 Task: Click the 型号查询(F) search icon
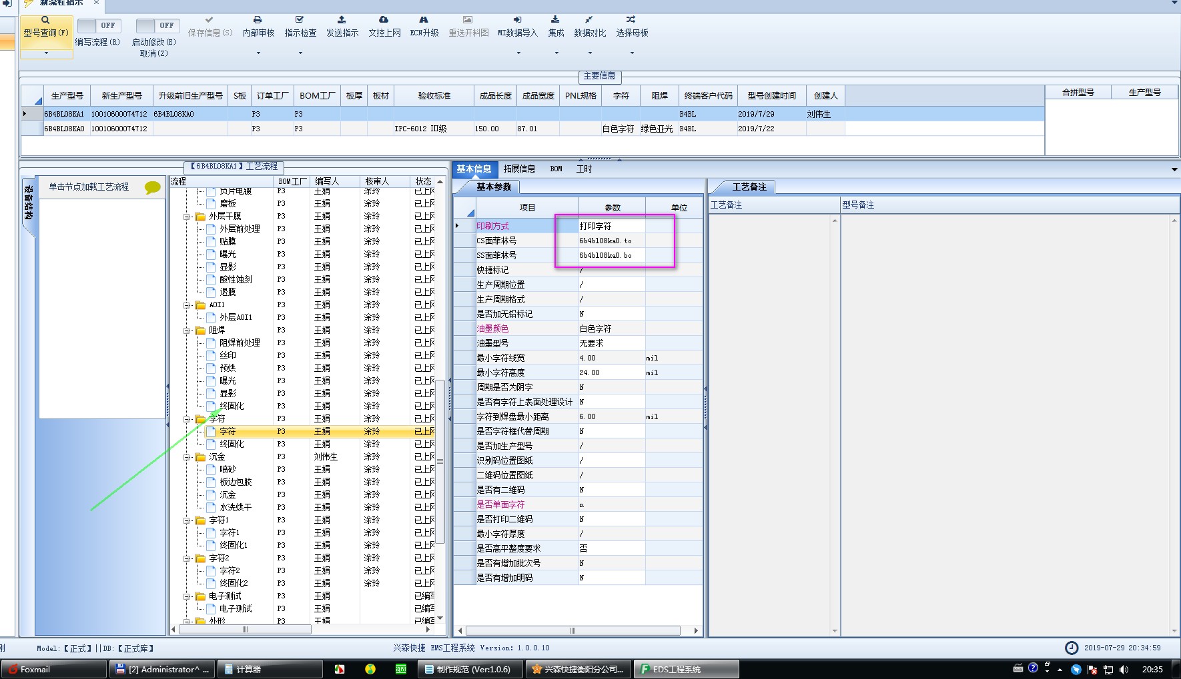tap(45, 20)
